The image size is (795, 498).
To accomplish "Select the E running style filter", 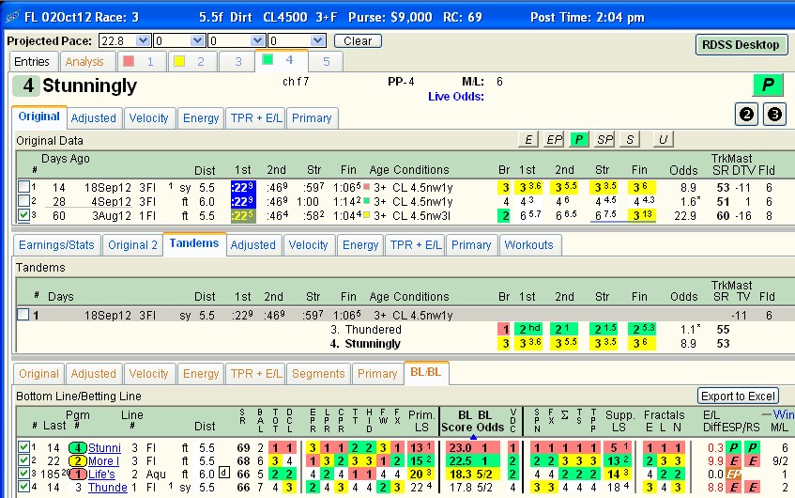I will click(528, 139).
